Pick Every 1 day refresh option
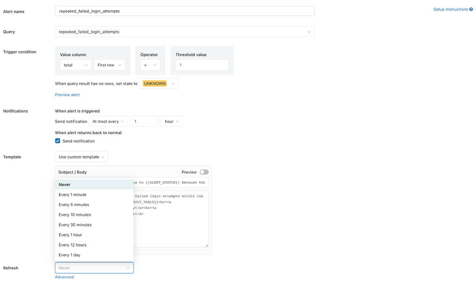This screenshot has height=287, width=475. pos(70,255)
